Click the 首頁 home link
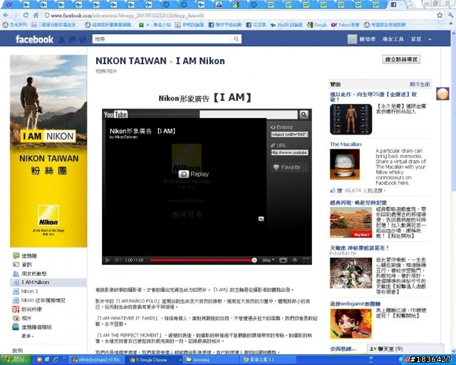This screenshot has width=456, height=365. click(416, 39)
